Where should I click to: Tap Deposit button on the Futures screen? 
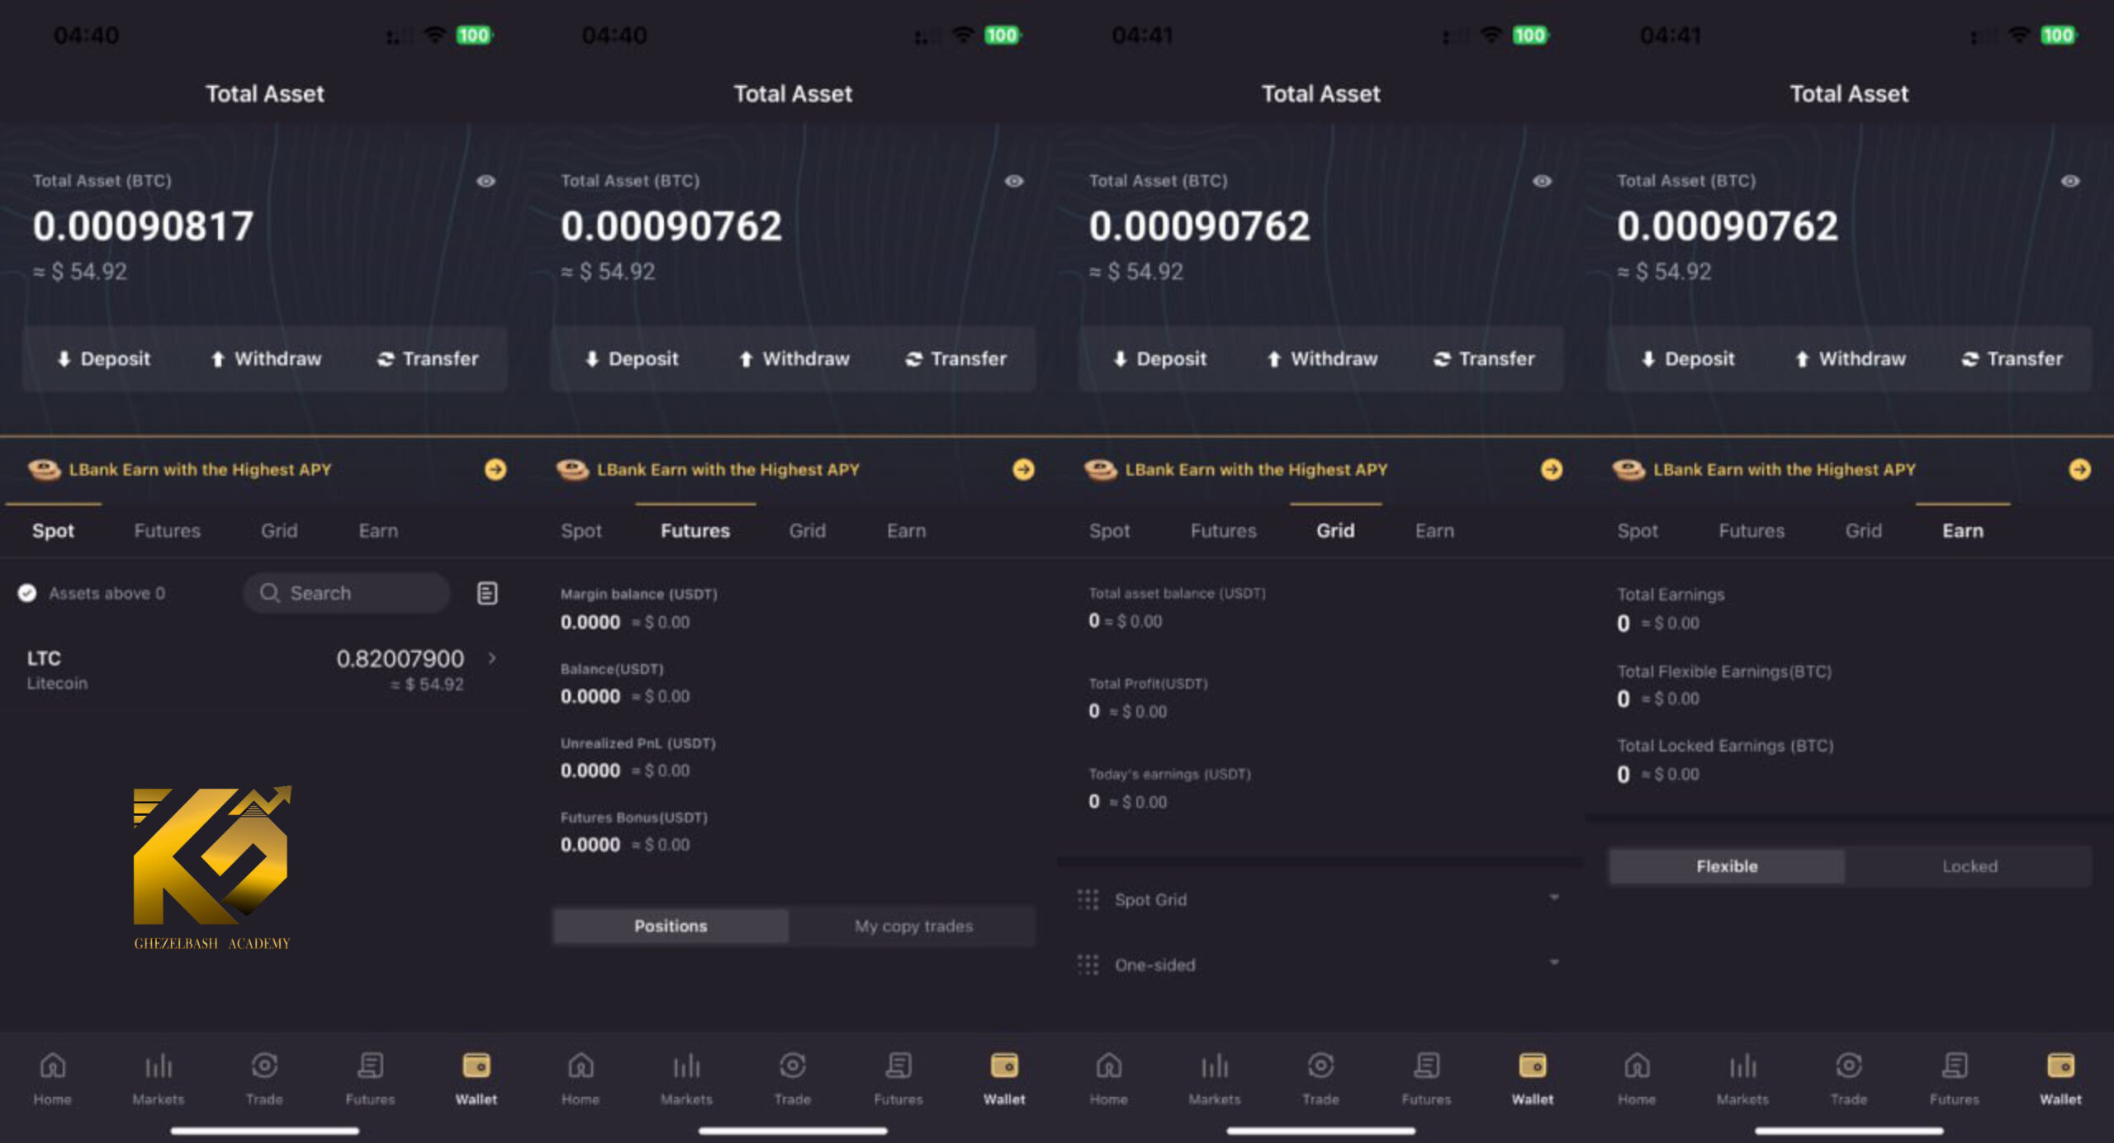[632, 358]
